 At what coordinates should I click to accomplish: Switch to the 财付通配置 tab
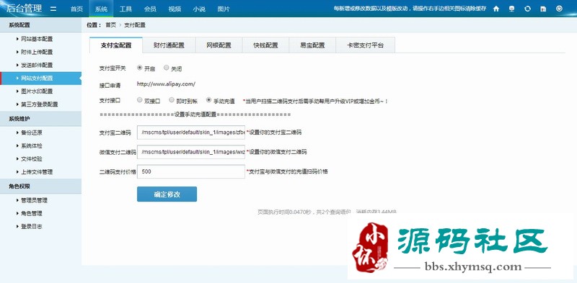pyautogui.click(x=169, y=45)
